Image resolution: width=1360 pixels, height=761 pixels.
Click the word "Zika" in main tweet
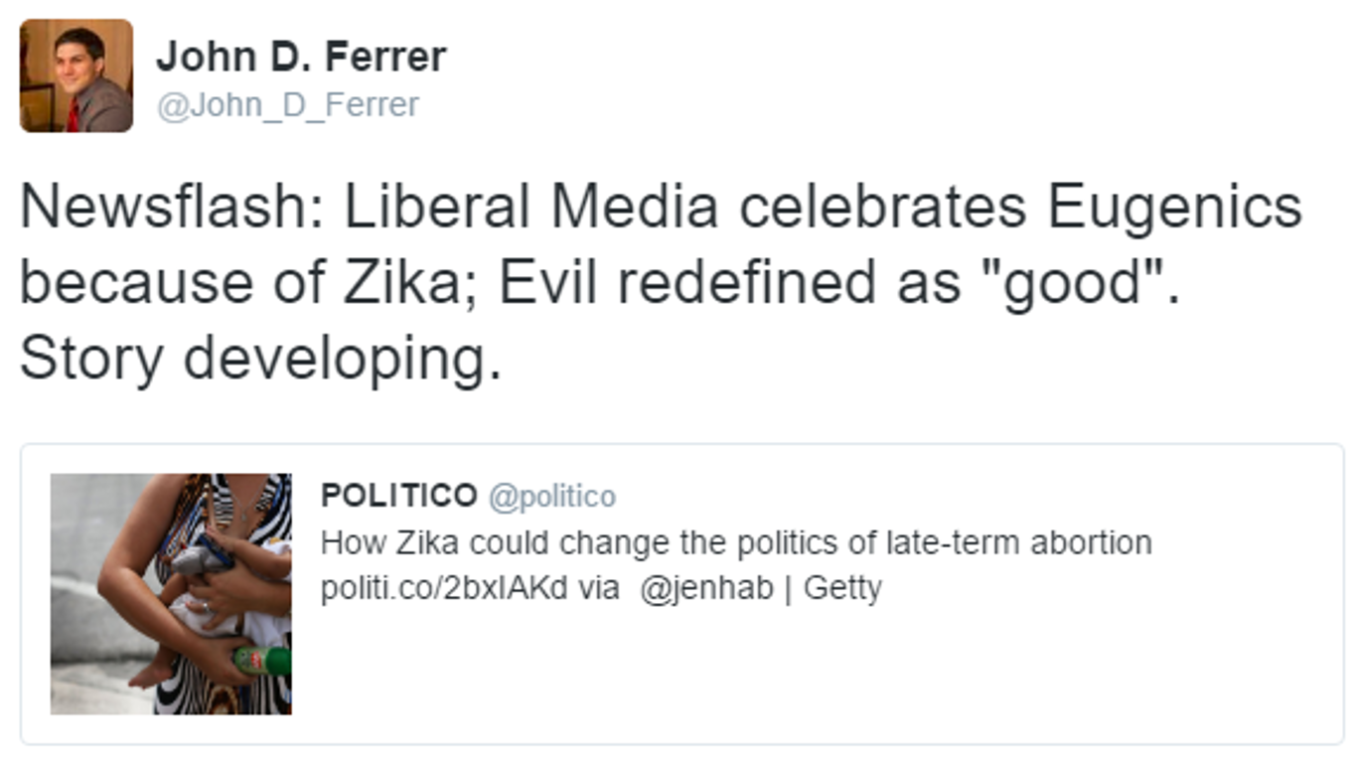click(x=412, y=283)
